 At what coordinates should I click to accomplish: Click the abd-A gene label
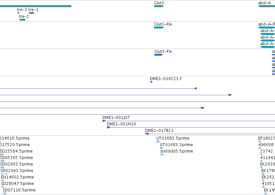tap(264, 3)
